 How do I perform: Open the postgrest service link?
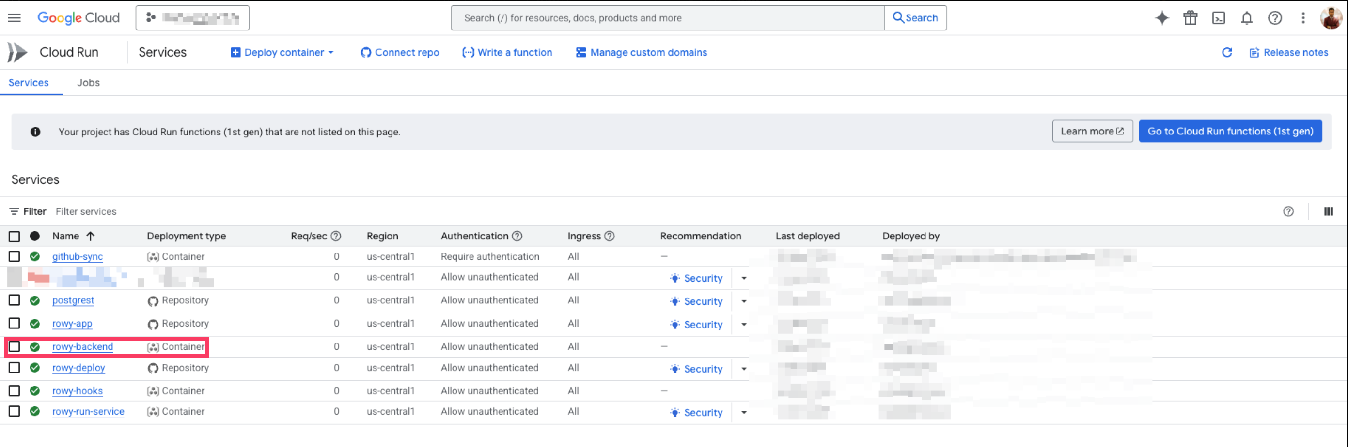click(73, 300)
